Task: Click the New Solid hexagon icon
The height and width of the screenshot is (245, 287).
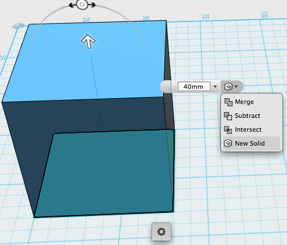Action: click(228, 143)
